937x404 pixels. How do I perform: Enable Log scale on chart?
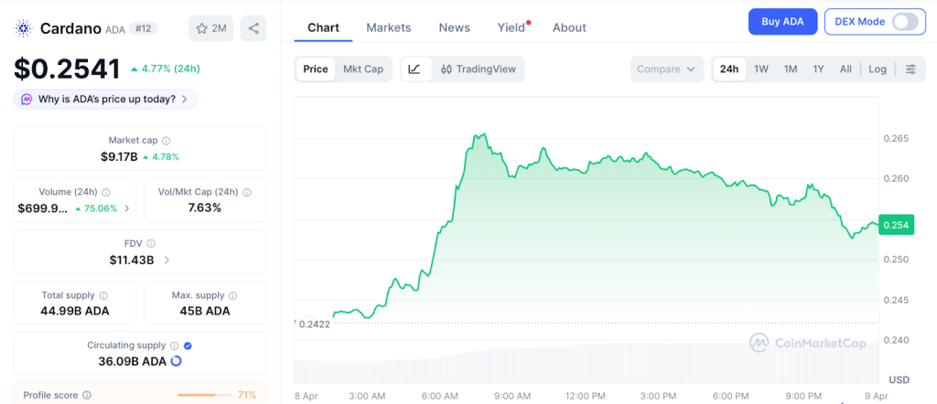pos(877,69)
